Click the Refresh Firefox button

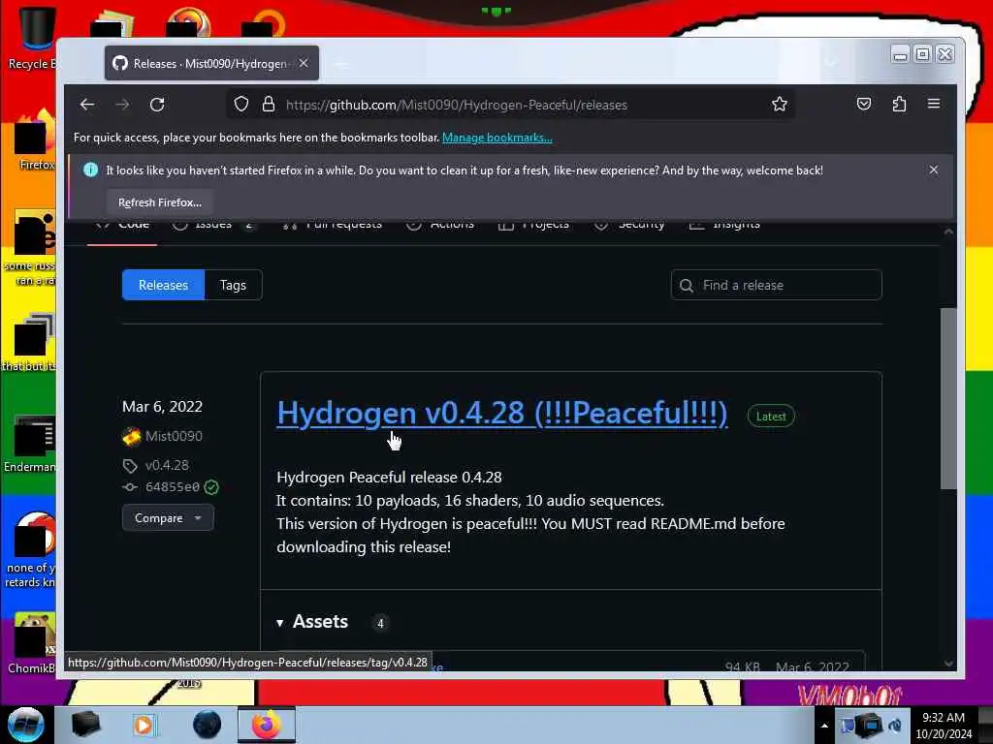(160, 202)
